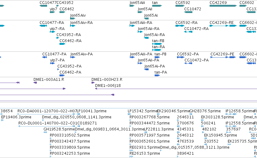Viewport: 257px width, 158px height.
Task: Select the CG10472 gene label
Action: pos(193,9)
